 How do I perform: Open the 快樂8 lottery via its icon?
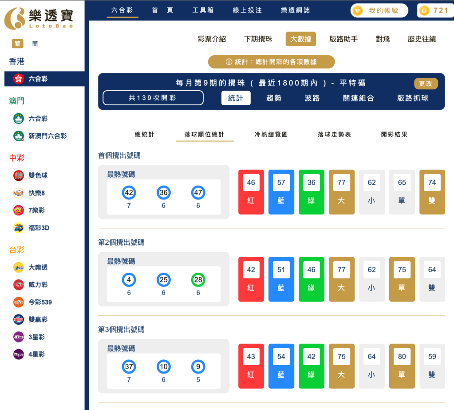18,193
